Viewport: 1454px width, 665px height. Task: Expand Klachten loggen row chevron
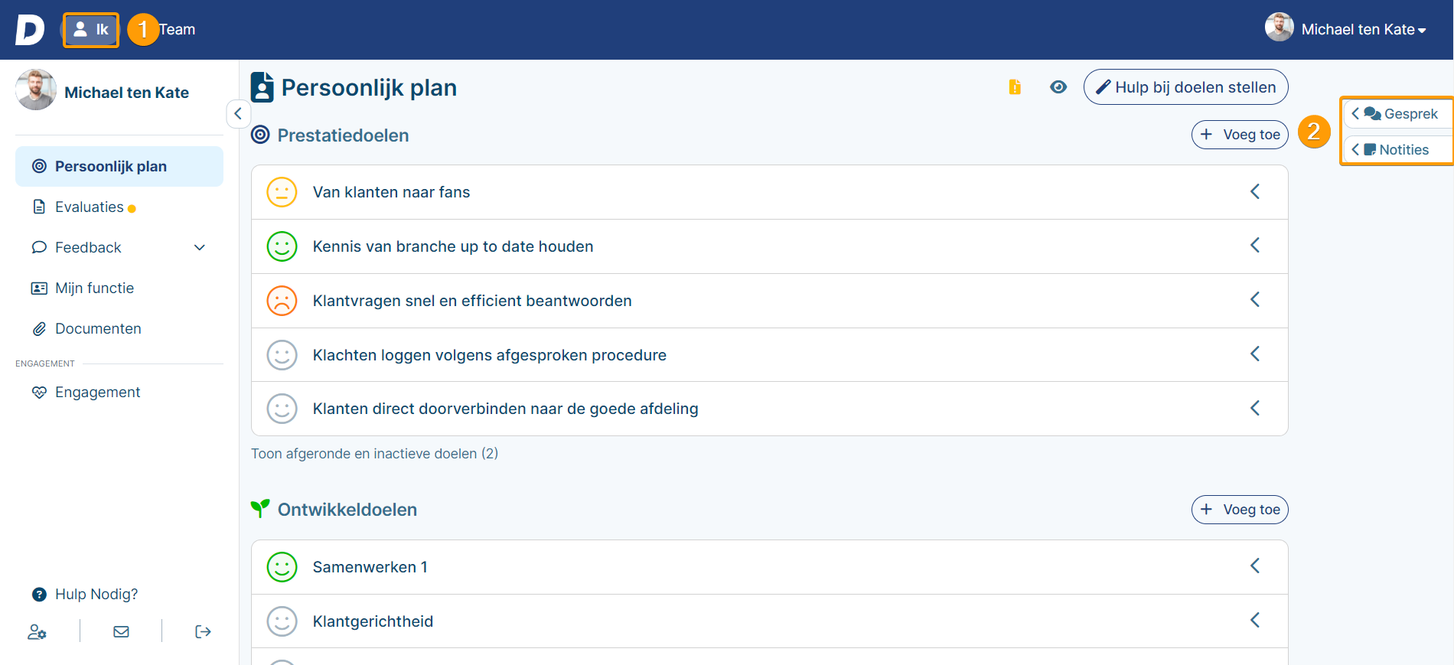pos(1255,354)
